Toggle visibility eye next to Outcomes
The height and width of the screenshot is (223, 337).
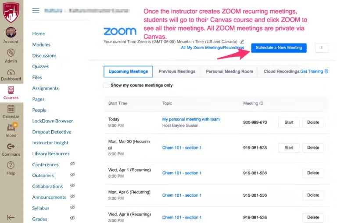(x=72, y=175)
